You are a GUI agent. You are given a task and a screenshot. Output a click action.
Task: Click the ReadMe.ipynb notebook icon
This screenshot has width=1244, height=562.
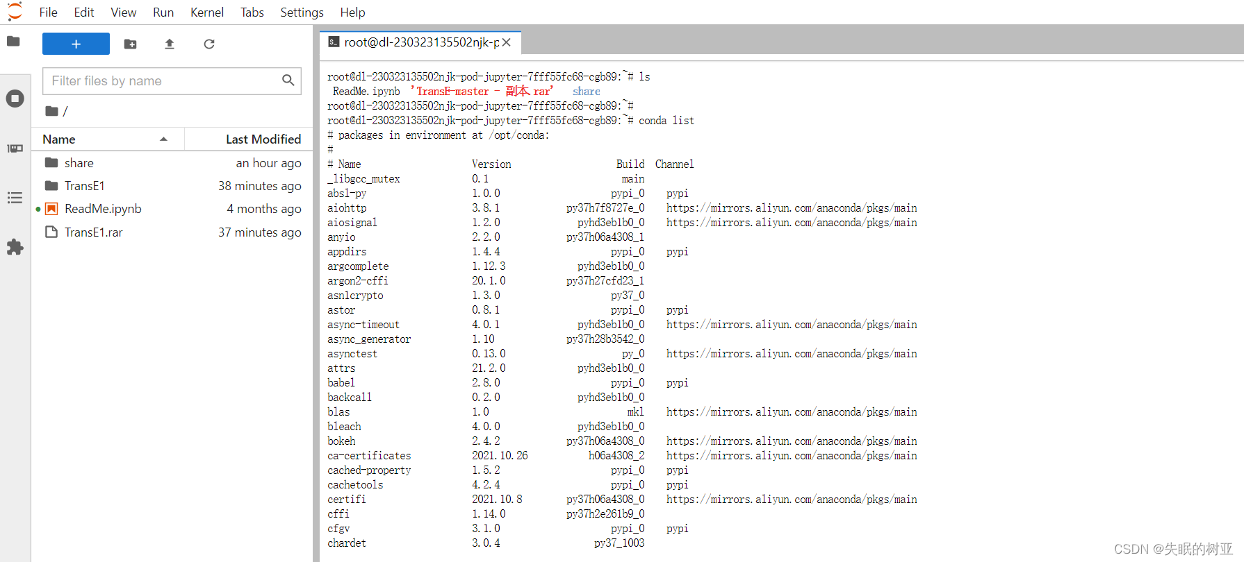51,209
